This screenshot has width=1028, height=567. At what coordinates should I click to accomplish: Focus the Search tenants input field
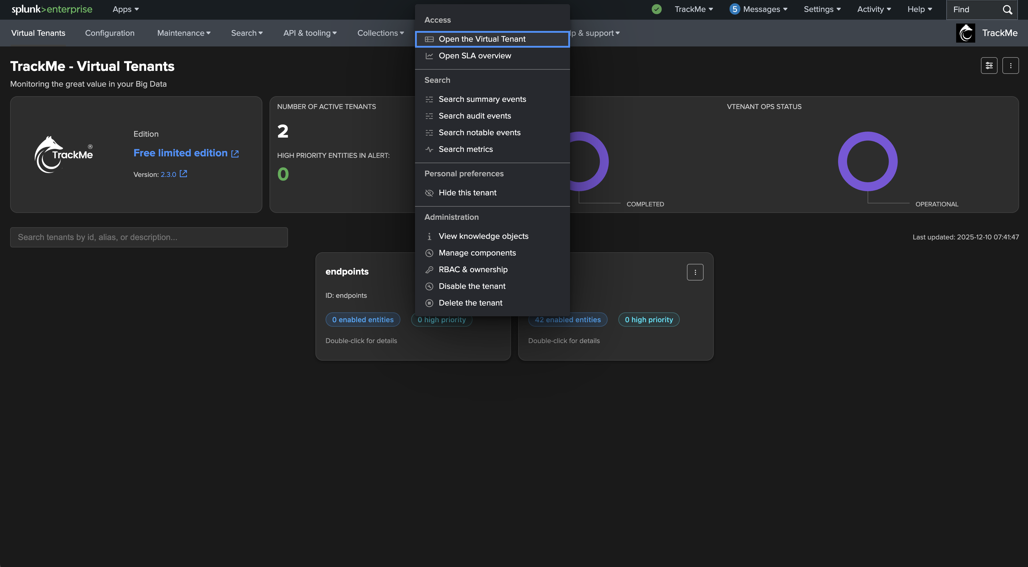pos(149,237)
